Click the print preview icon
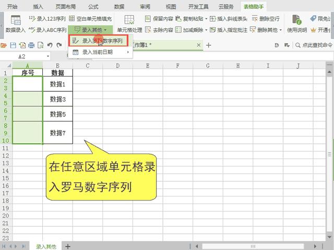Viewport: 334px width, 250px height. point(41,45)
